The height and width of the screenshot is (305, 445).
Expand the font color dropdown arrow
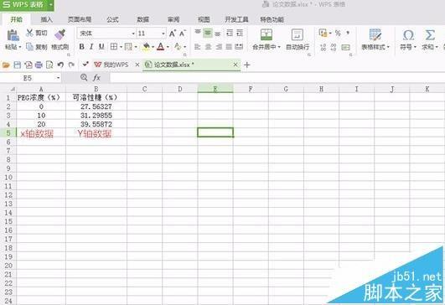(x=168, y=47)
